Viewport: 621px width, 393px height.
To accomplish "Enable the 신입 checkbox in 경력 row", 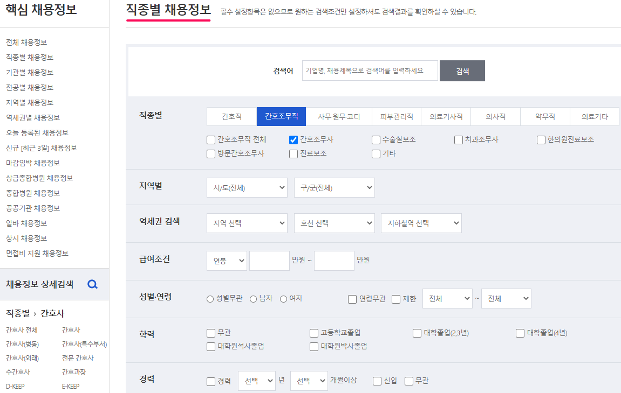I will [376, 381].
